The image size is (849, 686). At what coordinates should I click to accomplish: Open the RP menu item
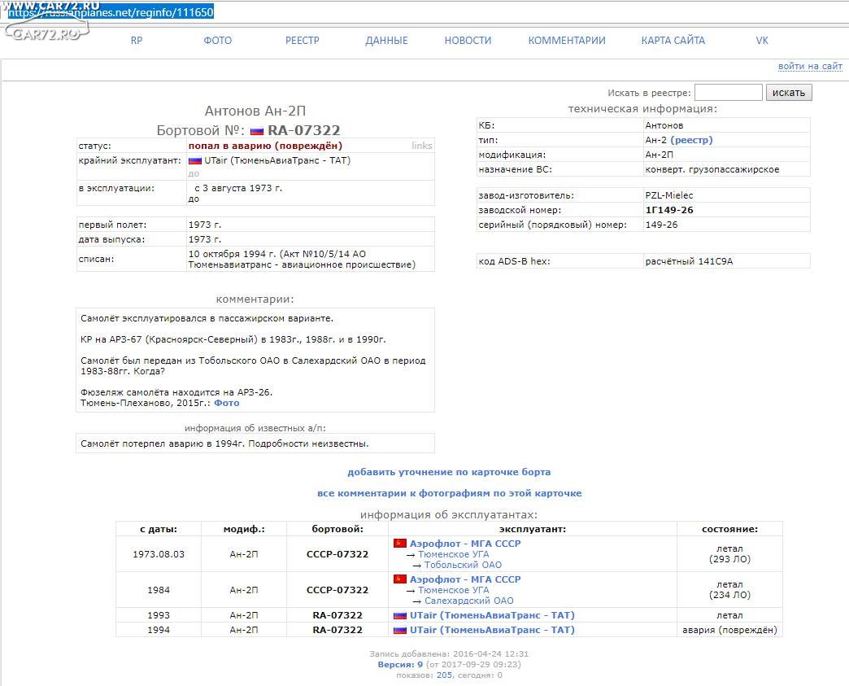click(137, 41)
